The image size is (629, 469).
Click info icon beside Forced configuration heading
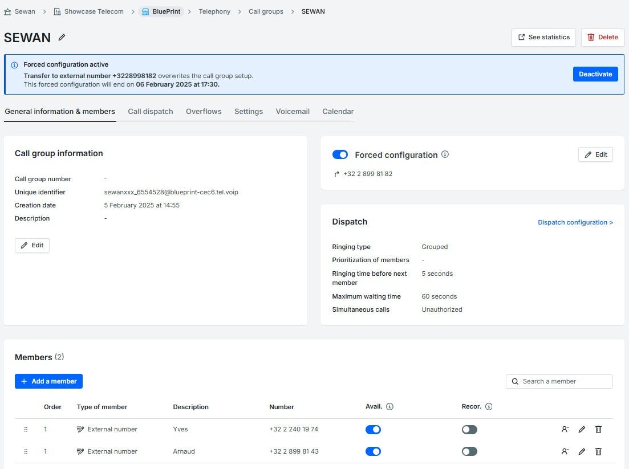(x=445, y=154)
